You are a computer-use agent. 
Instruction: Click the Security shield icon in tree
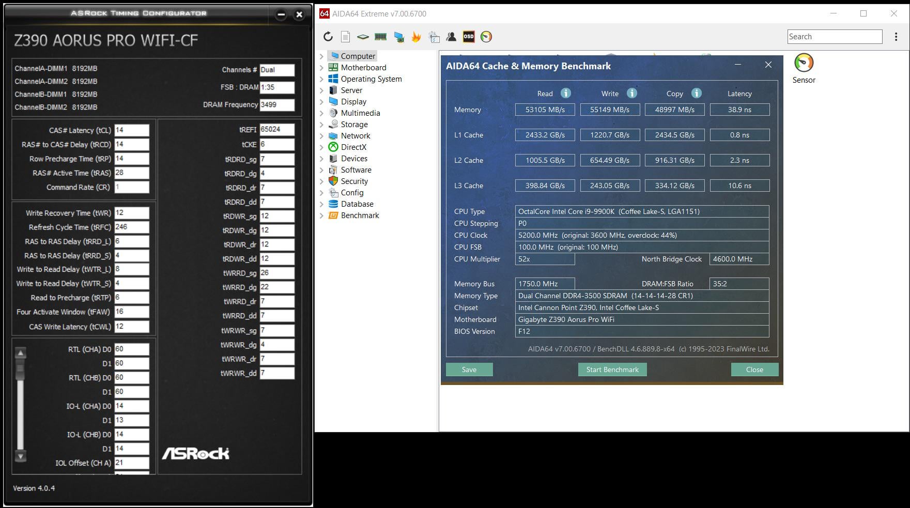coord(333,181)
